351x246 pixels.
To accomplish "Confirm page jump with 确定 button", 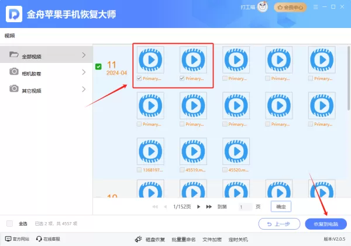I will click(x=281, y=206).
